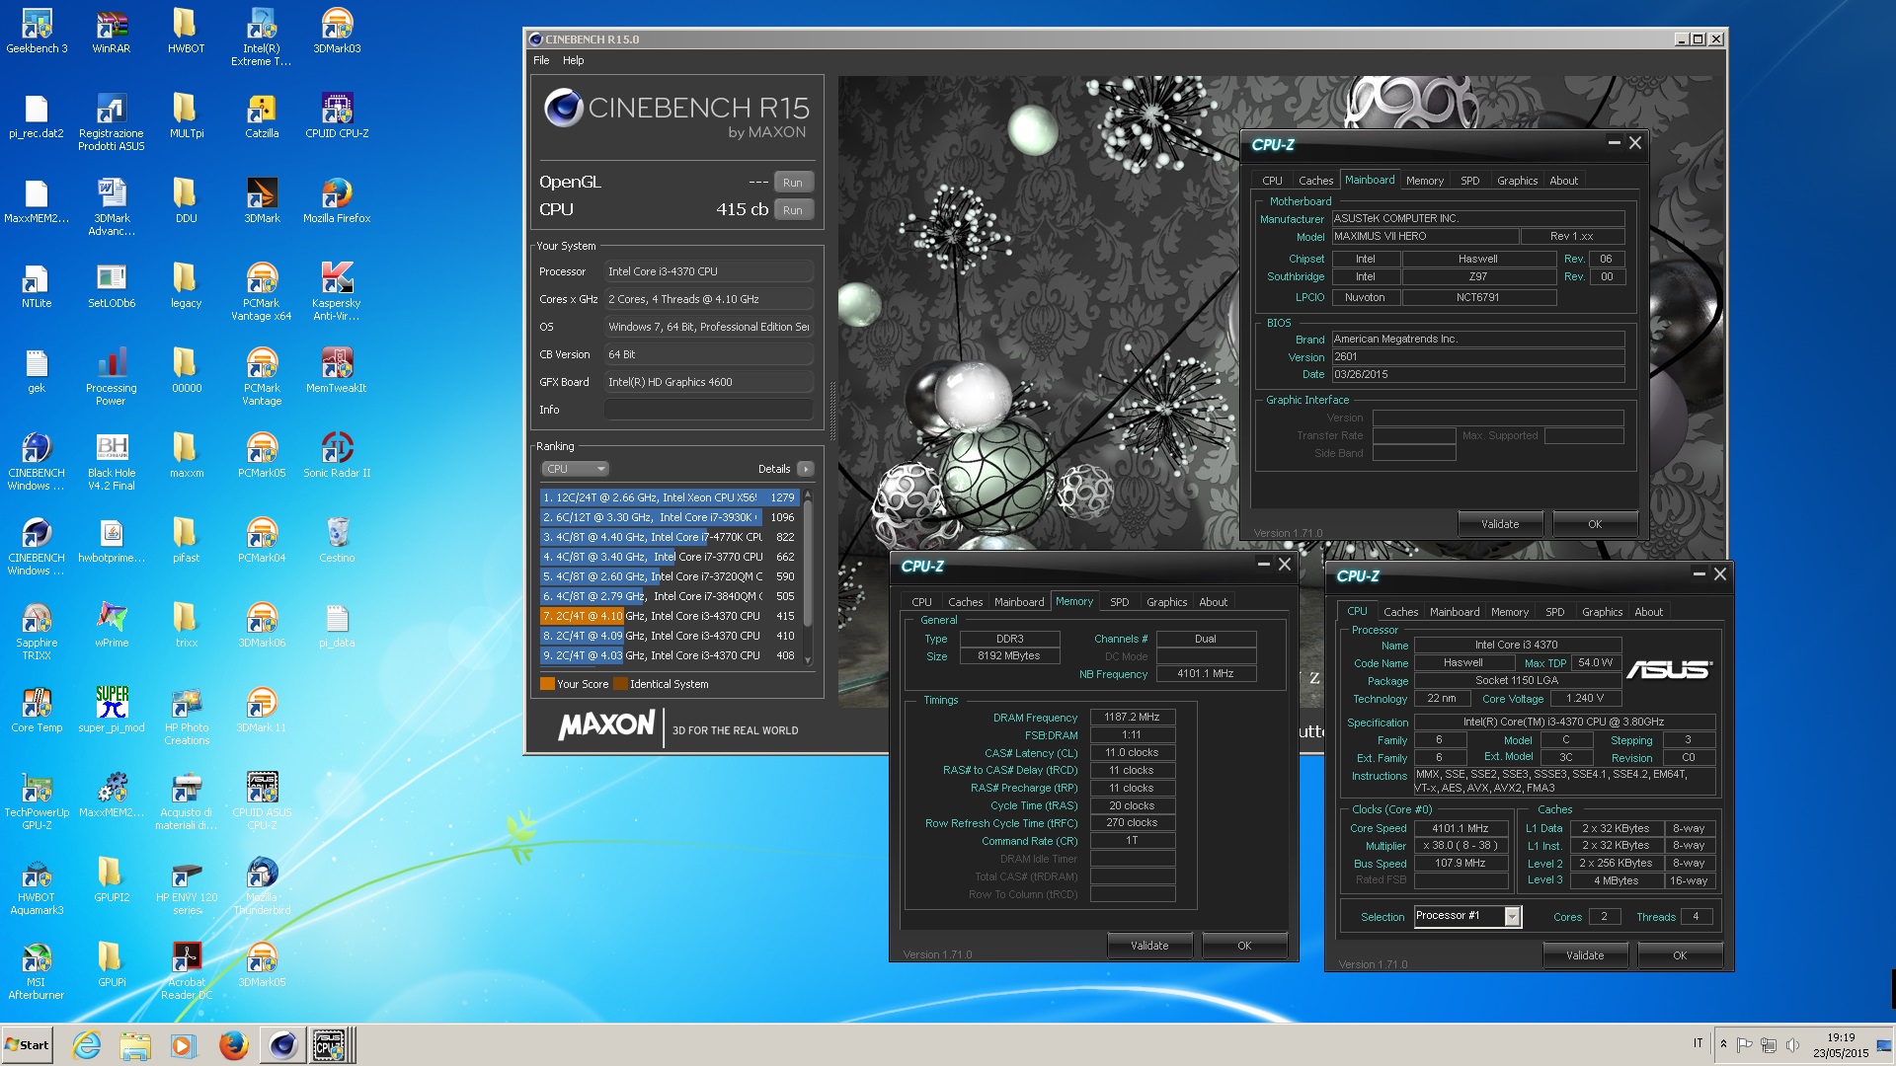
Task: Expand ranking Details arrow
Action: coord(806,469)
